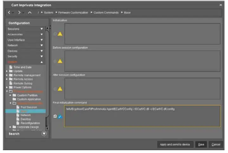Select Remote management folder
The height and width of the screenshot is (153, 228).
click(27, 75)
